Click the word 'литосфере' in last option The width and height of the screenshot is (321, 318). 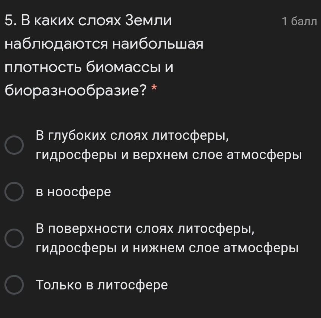[x=133, y=285]
